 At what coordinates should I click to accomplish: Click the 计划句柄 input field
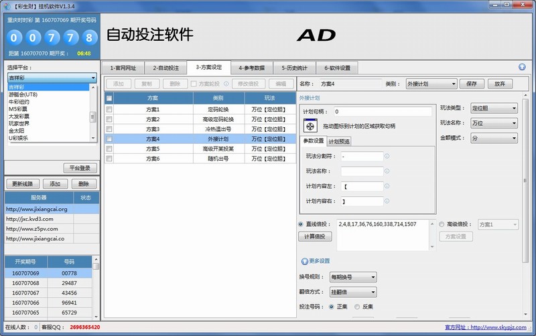pyautogui.click(x=382, y=112)
